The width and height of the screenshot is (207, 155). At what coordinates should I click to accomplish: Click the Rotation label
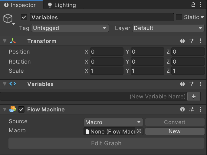point(20,62)
